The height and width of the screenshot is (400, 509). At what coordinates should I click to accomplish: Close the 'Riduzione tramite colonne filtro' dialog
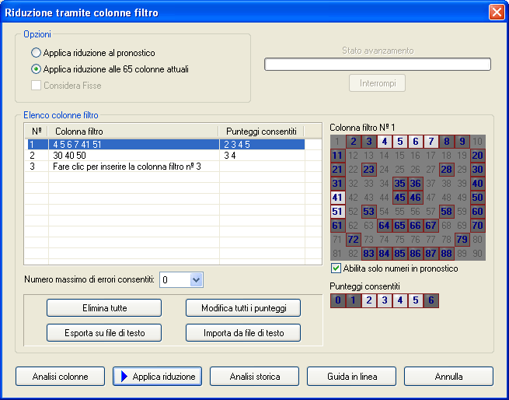pyautogui.click(x=496, y=12)
